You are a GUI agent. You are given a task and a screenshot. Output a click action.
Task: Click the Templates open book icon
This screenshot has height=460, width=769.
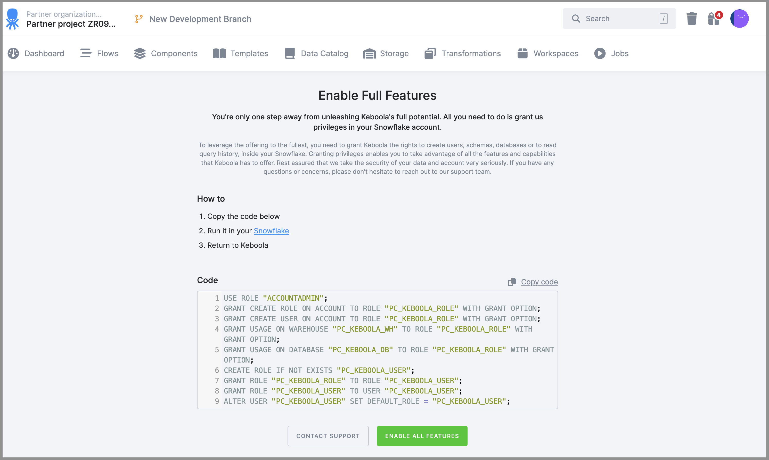219,53
